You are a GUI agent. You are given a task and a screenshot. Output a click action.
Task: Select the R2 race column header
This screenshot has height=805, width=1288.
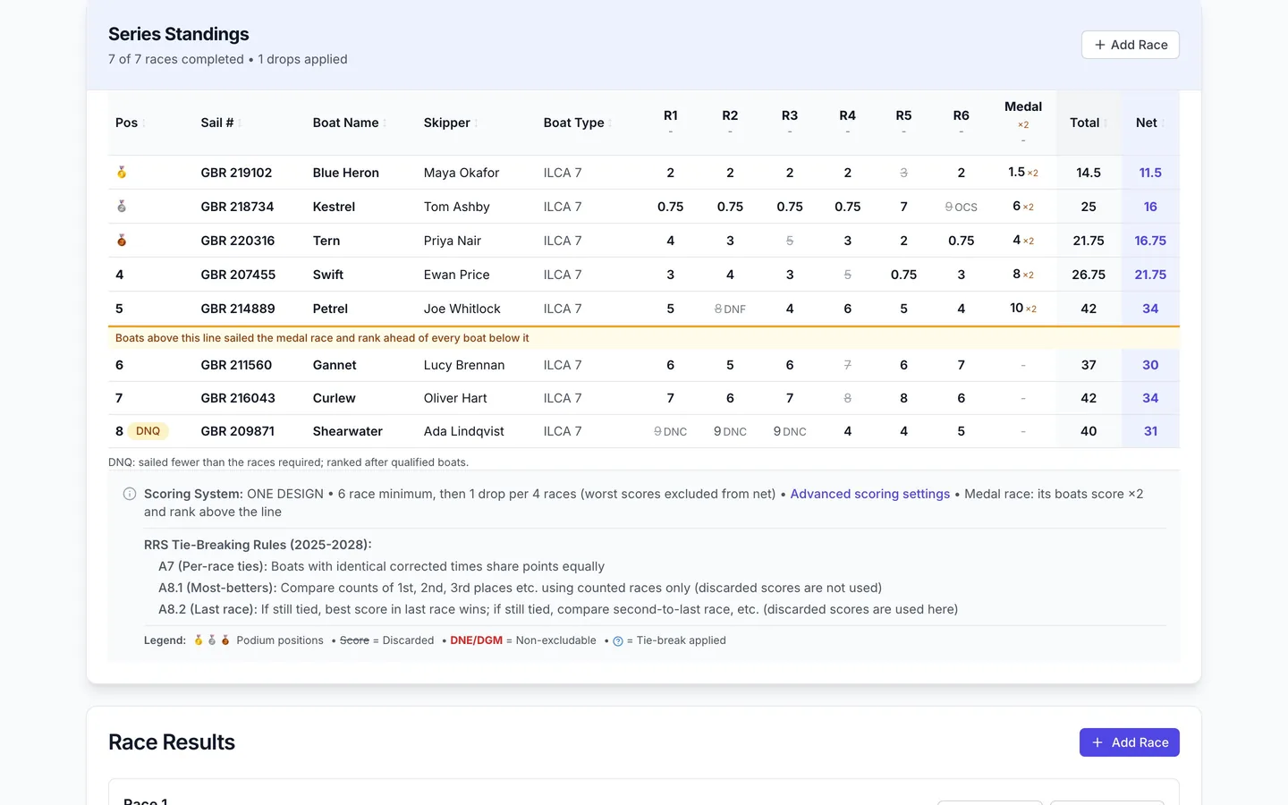click(x=730, y=122)
